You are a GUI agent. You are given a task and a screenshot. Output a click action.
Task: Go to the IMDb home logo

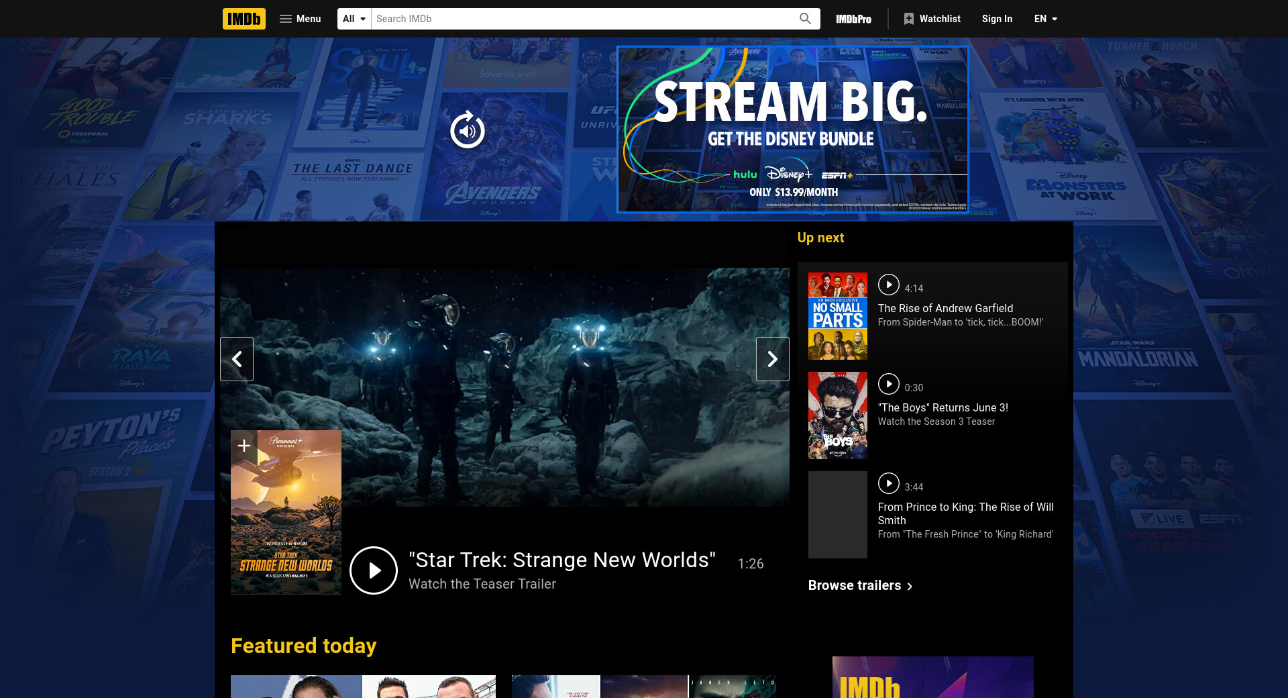click(x=244, y=19)
